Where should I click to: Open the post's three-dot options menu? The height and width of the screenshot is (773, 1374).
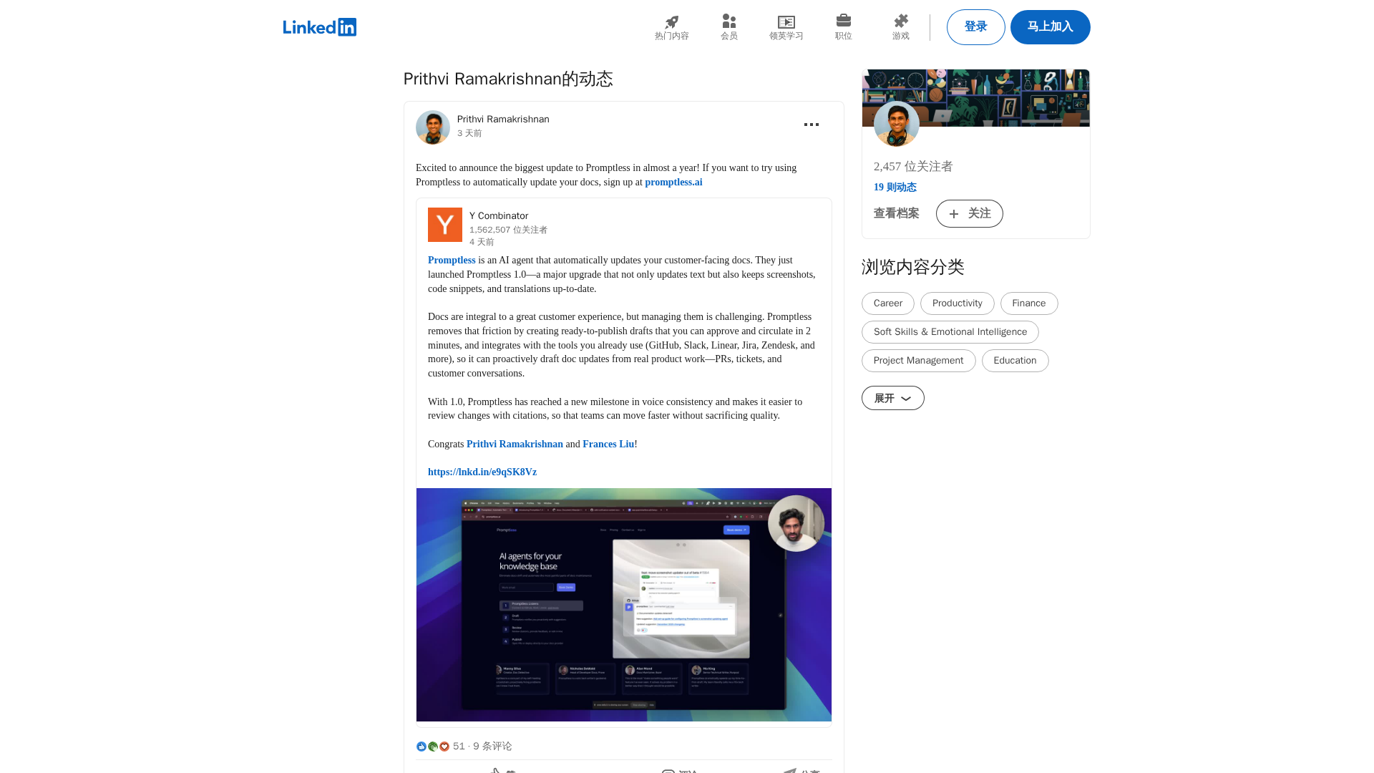coord(811,125)
